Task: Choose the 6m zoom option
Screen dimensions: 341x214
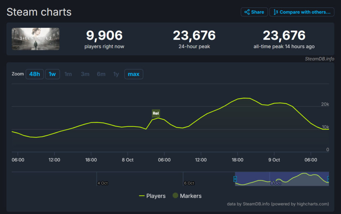Action: 101,74
